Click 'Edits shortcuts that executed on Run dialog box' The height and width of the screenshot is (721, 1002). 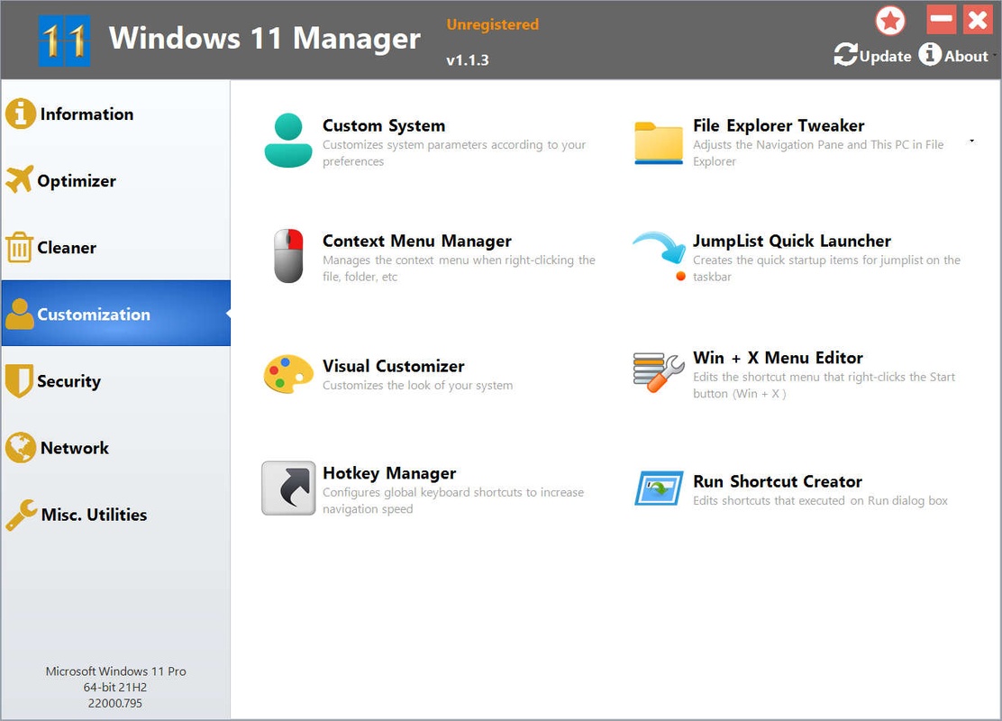coord(820,500)
